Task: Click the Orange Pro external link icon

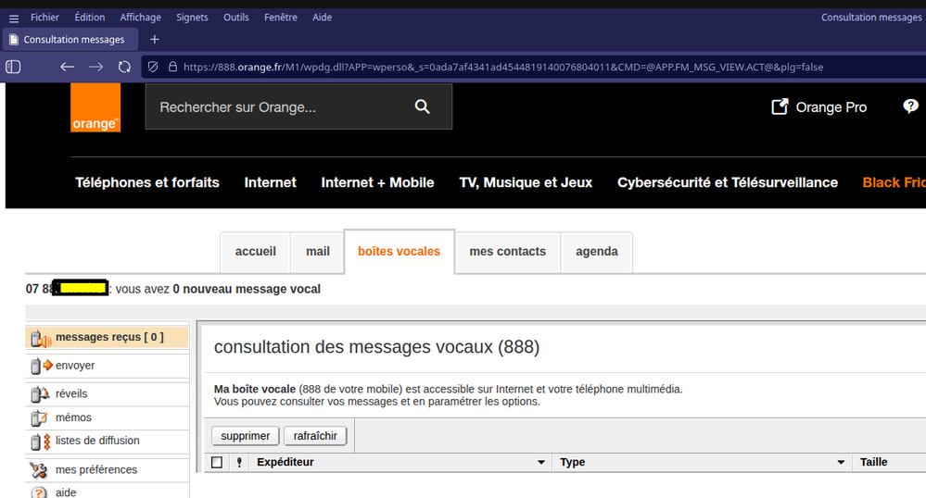Action: point(780,106)
